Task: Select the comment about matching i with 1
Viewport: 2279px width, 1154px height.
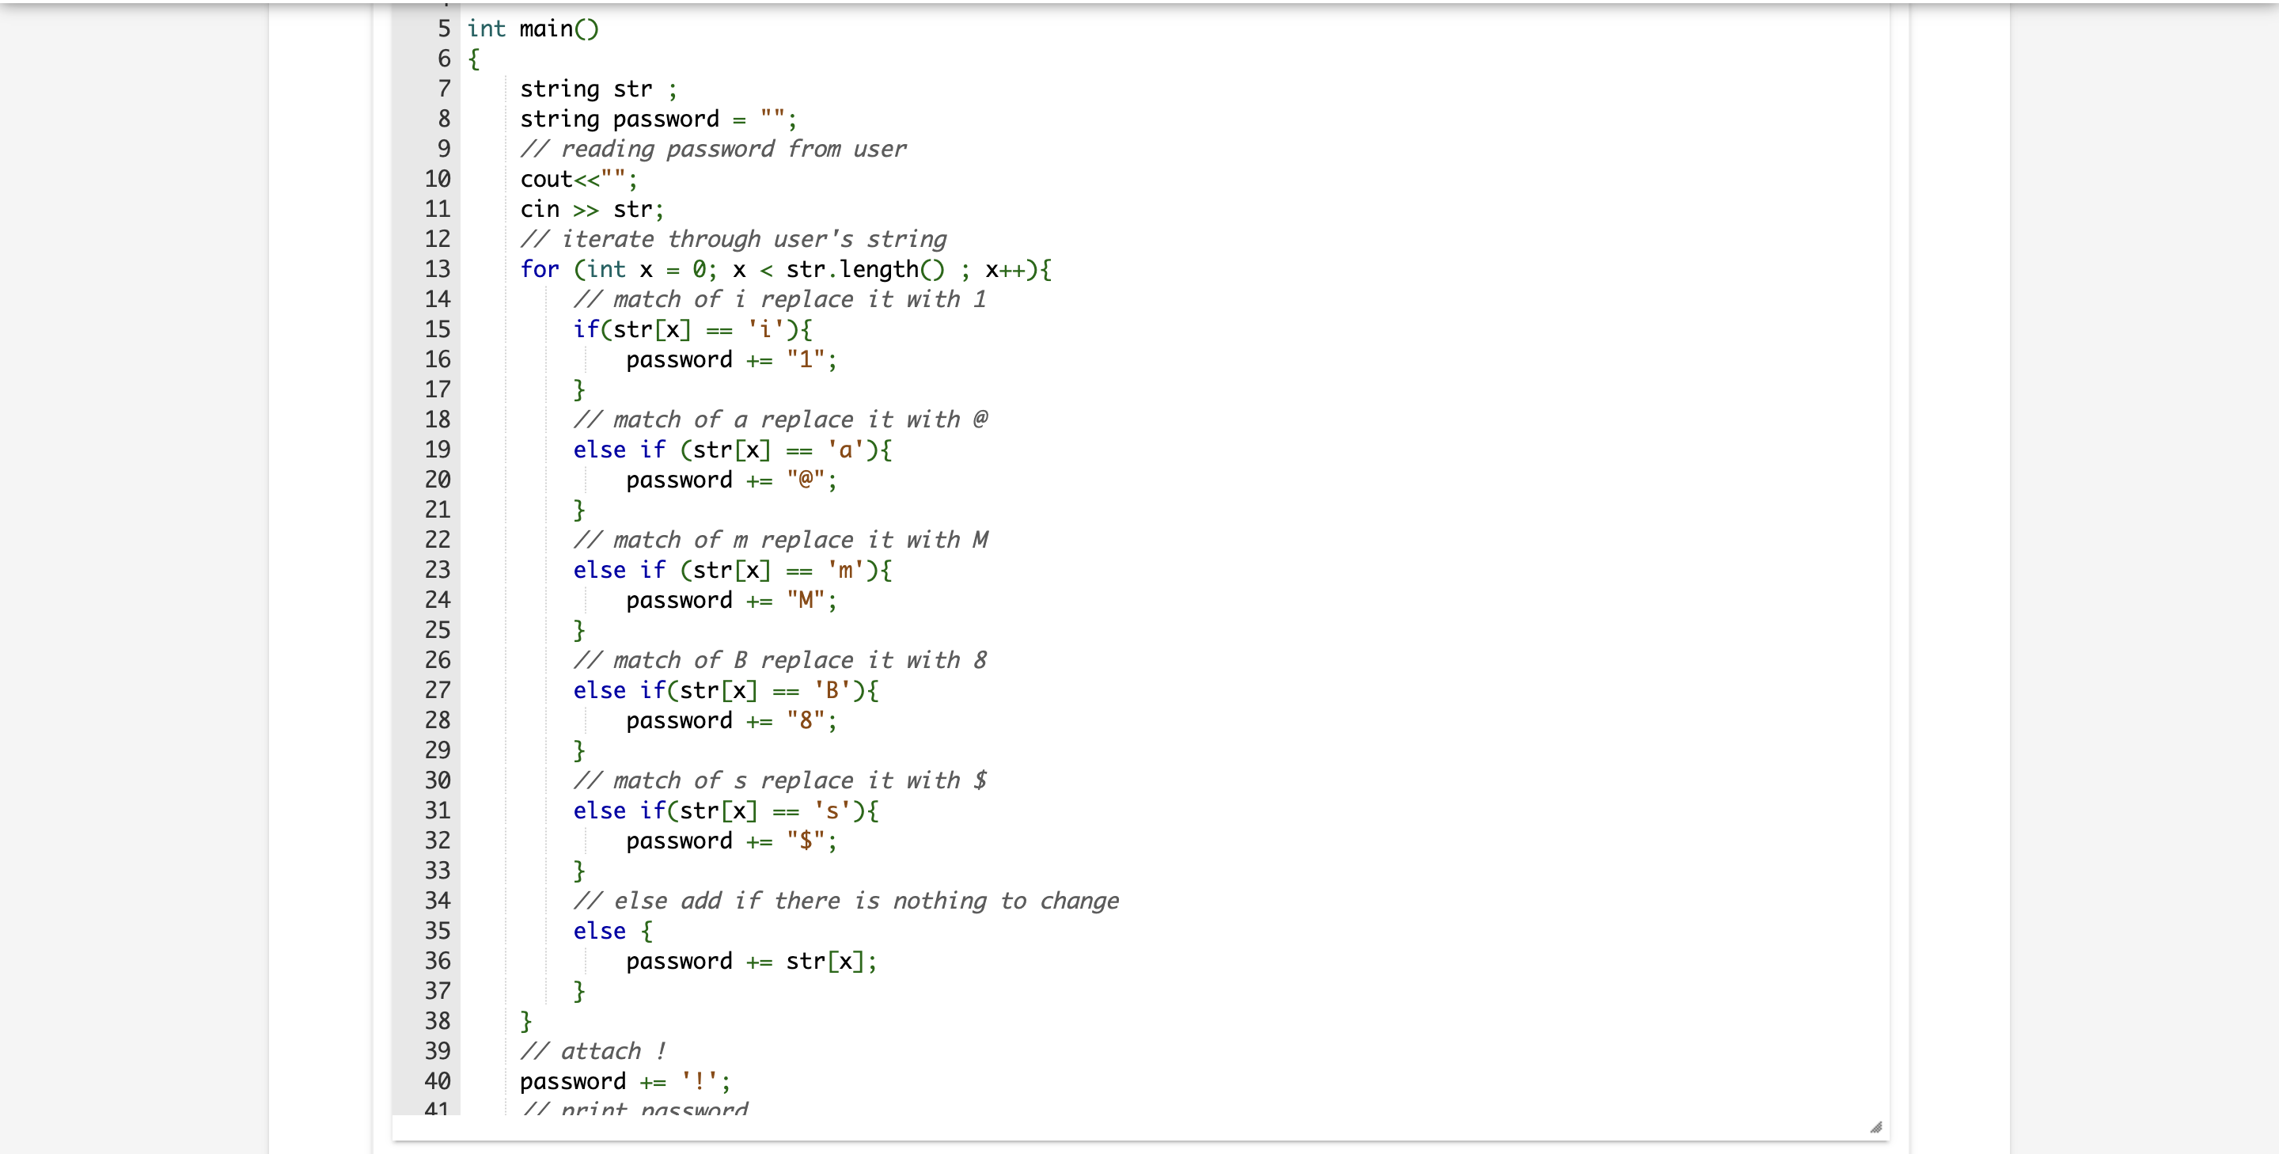Action: 780,300
